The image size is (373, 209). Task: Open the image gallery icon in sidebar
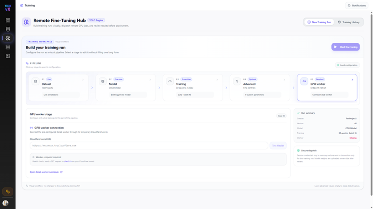pos(8,56)
